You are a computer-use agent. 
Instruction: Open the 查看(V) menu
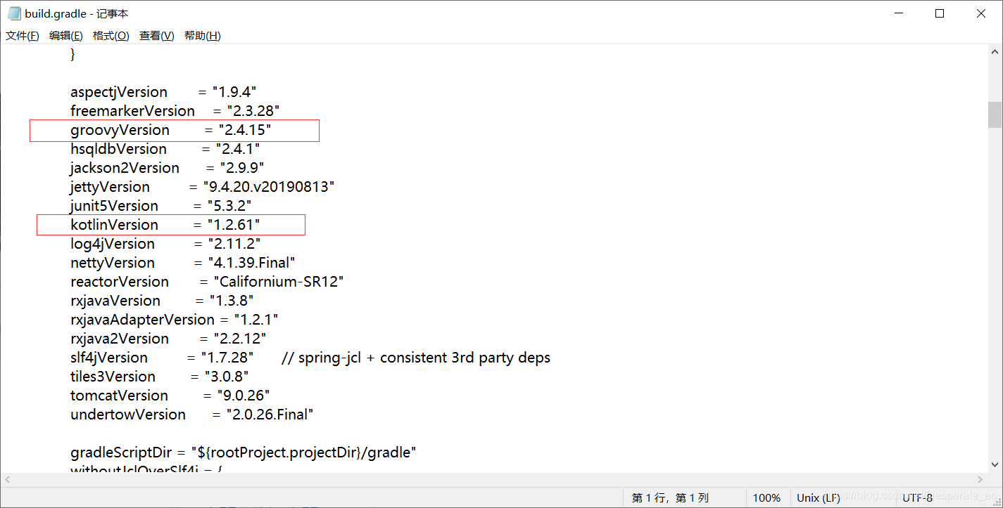pyautogui.click(x=157, y=36)
